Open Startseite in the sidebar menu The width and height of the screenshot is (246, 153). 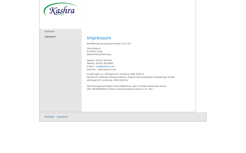click(50, 31)
